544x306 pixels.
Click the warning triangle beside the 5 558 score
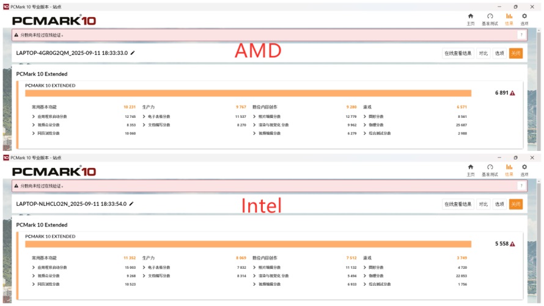coord(512,244)
